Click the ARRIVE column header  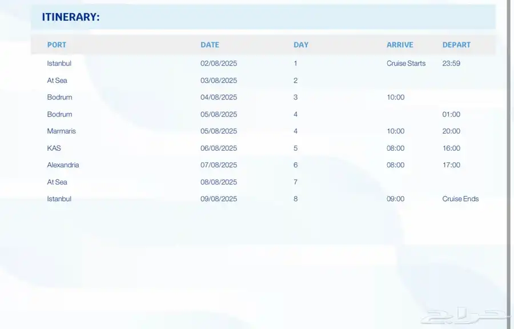coord(400,45)
